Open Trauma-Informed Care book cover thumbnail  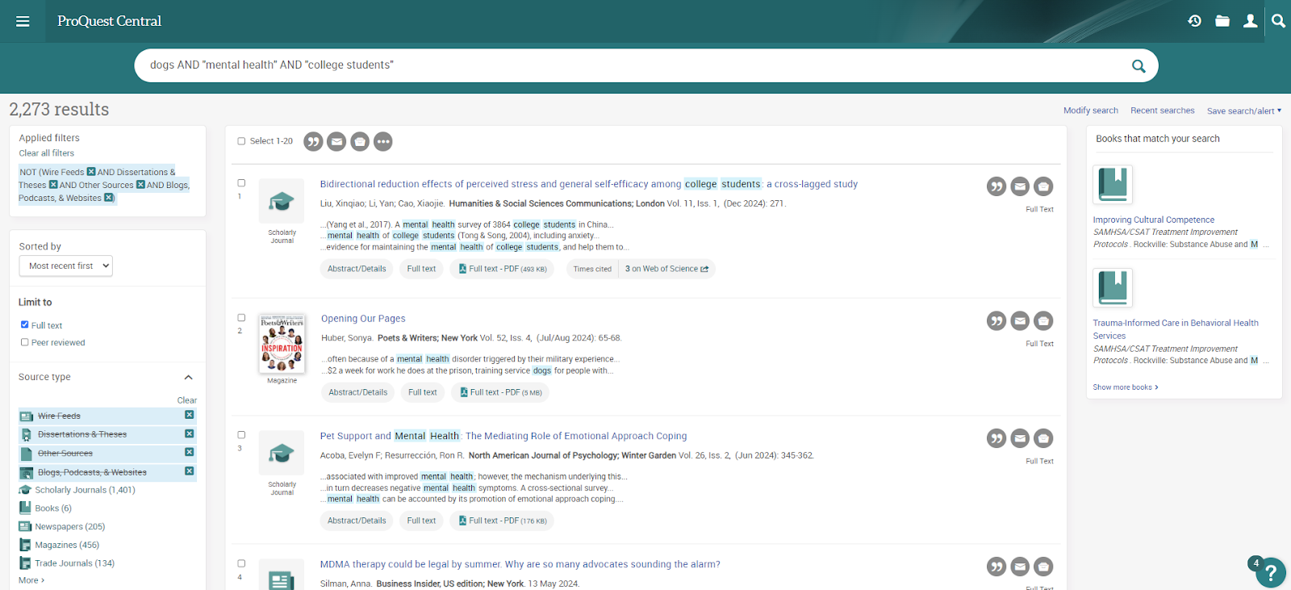click(1113, 287)
